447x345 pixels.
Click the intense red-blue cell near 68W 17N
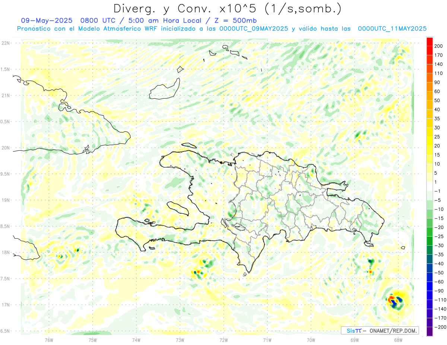pyautogui.click(x=395, y=301)
